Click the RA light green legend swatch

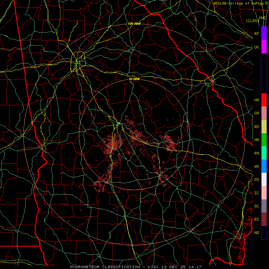click(x=264, y=153)
